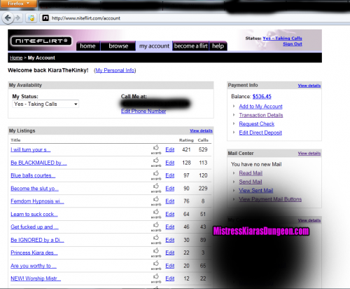350x289 pixels.
Task: Click Edit for 'Princess Kiara des...' listing
Action: [170, 253]
